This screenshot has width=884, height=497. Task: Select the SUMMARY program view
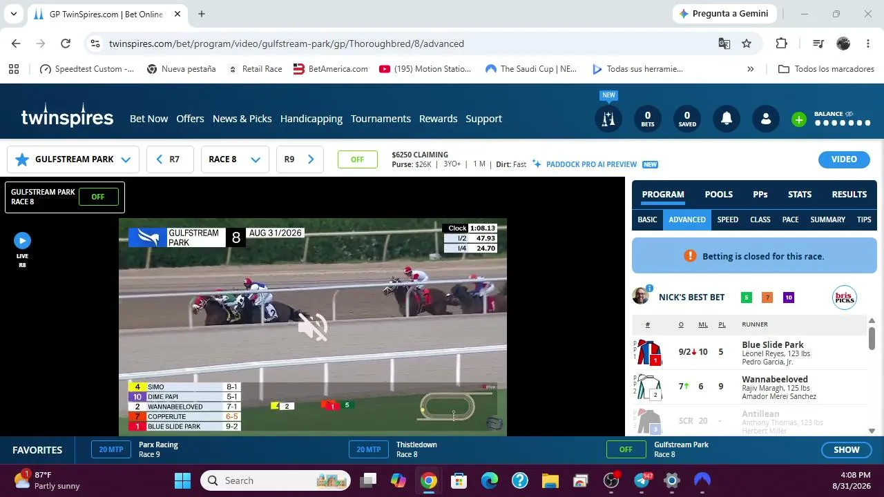[827, 220]
